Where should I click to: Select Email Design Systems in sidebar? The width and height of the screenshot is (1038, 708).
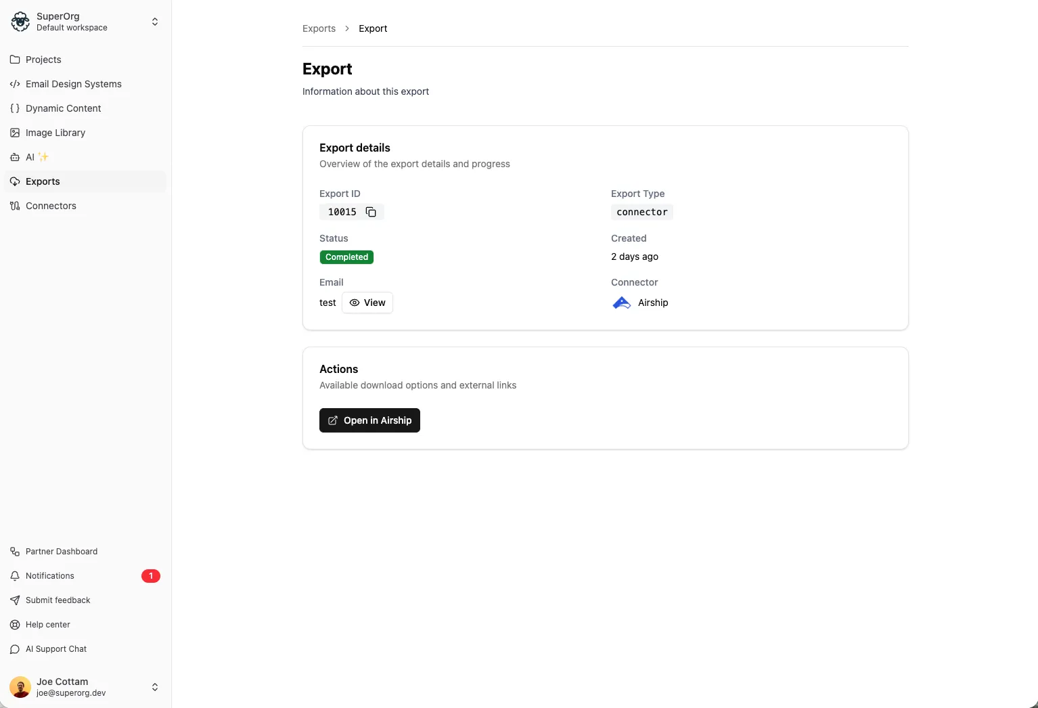tap(73, 84)
